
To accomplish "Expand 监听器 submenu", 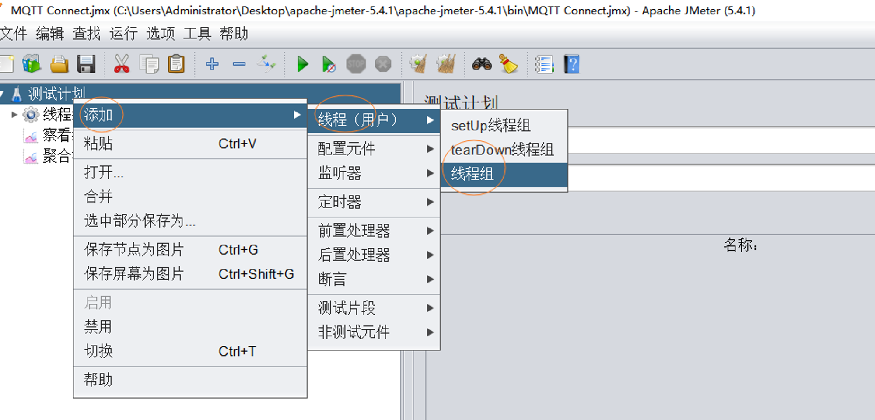I will (374, 173).
